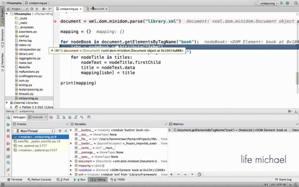Viewport: 299px width, 187px height.
Task: Show execution point in debugger toolbar
Action: point(51,117)
